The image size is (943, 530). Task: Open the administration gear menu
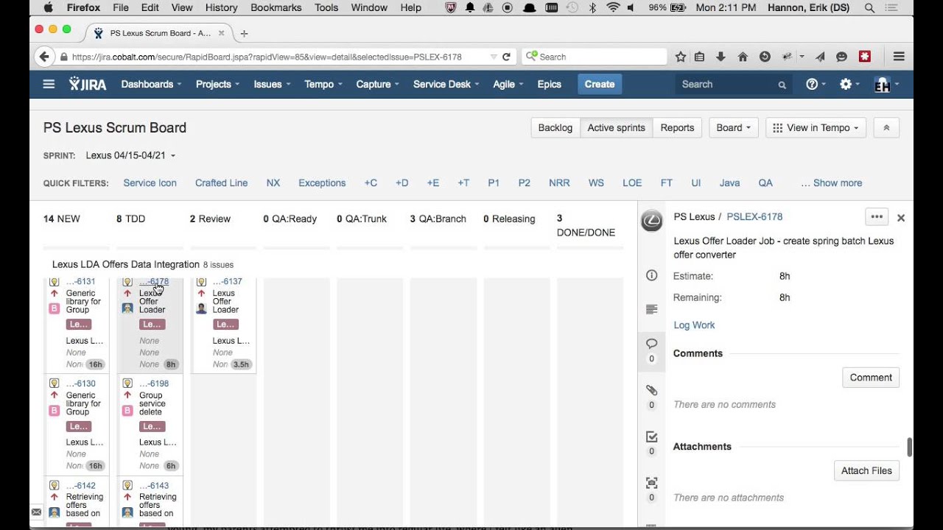849,84
